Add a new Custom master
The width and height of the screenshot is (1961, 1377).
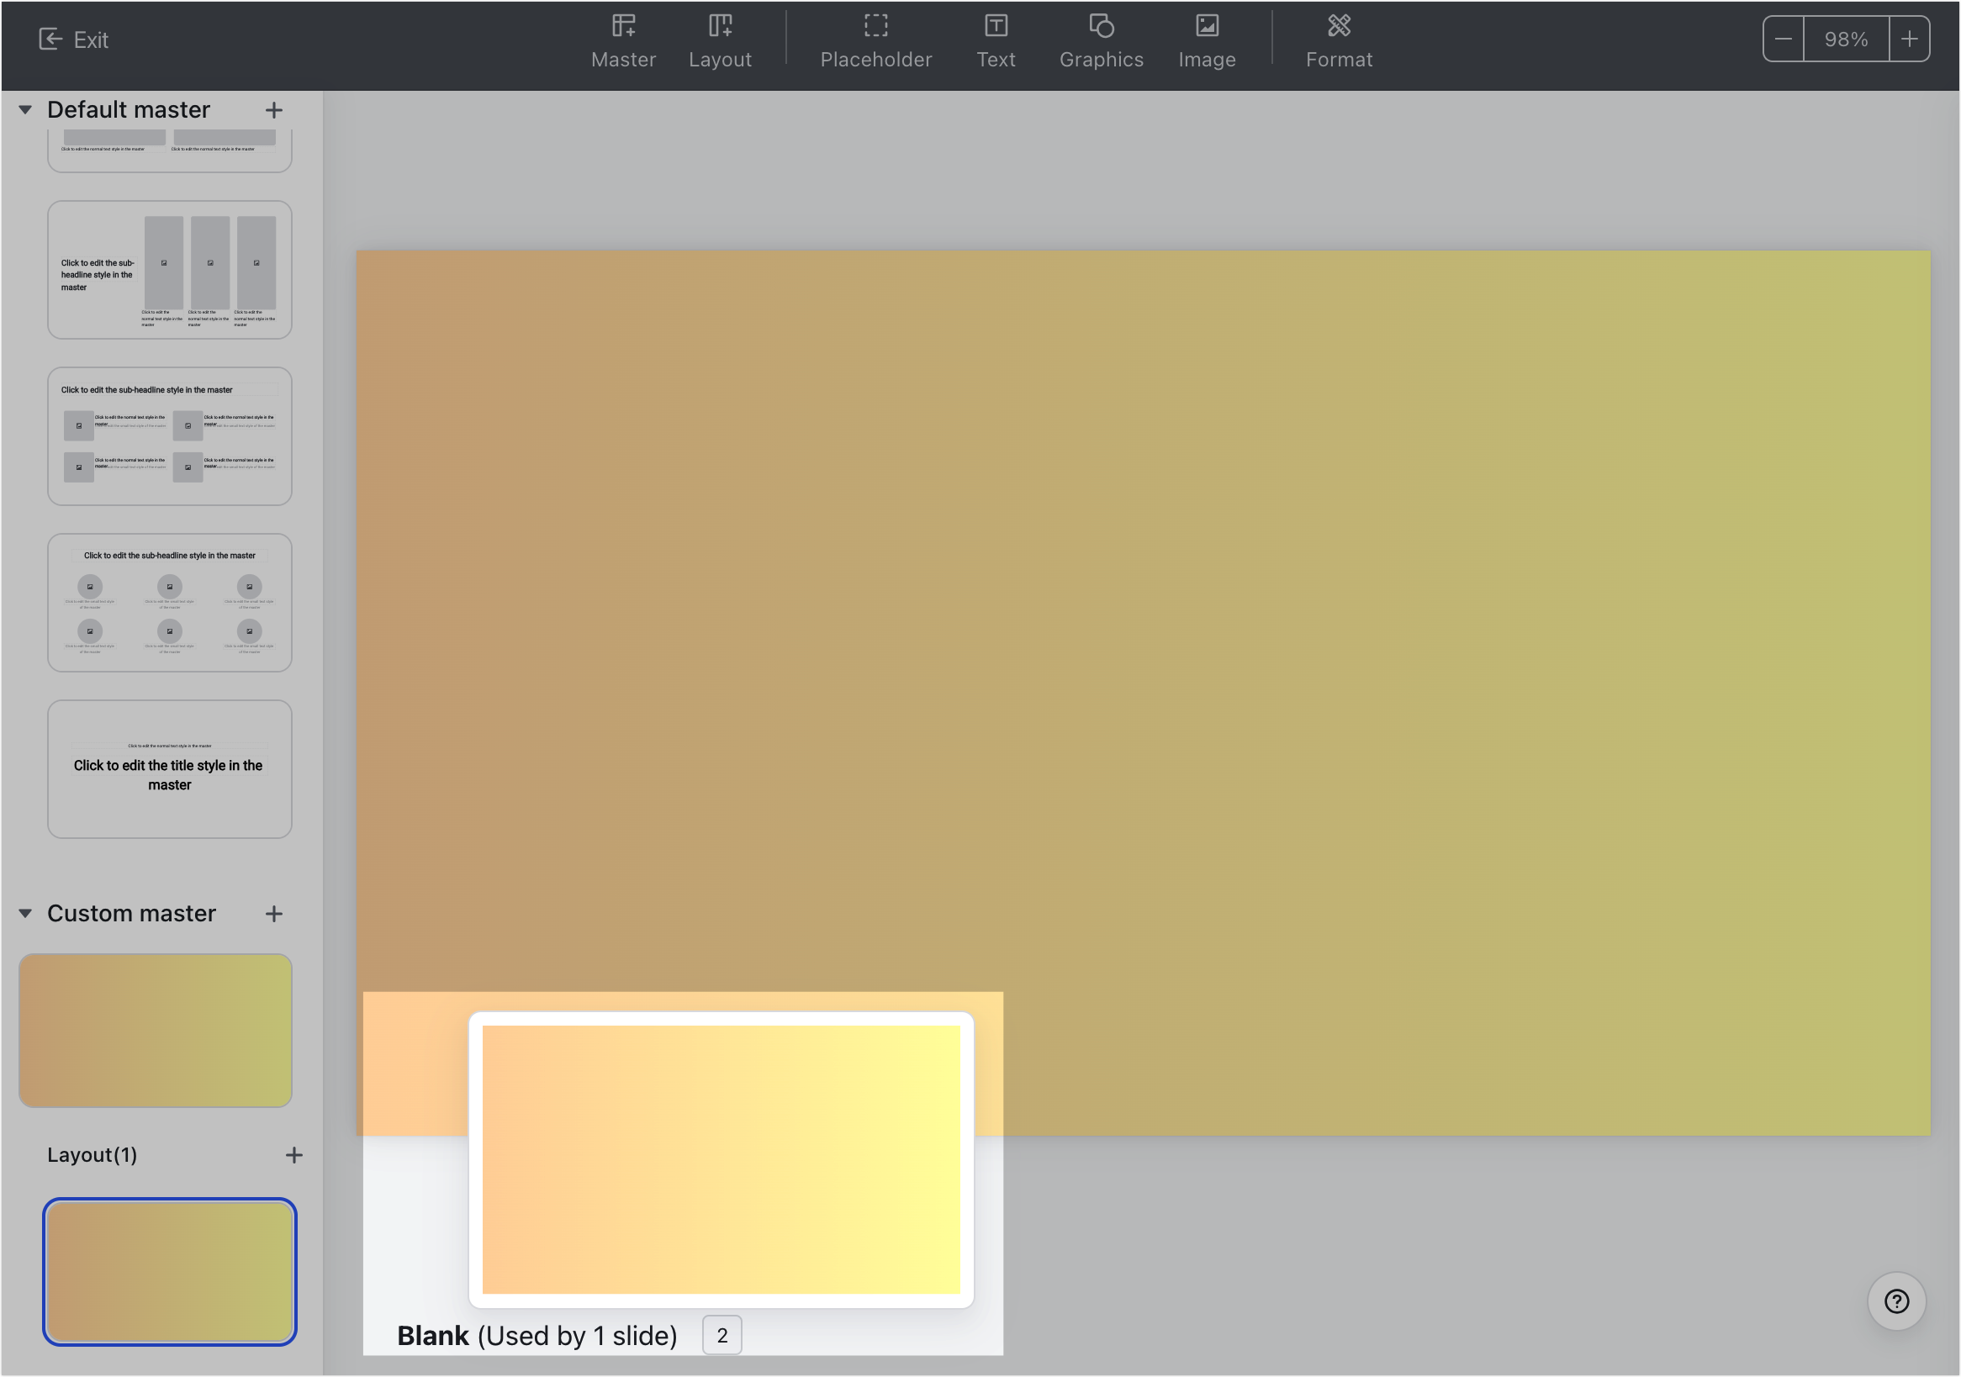pyautogui.click(x=273, y=914)
